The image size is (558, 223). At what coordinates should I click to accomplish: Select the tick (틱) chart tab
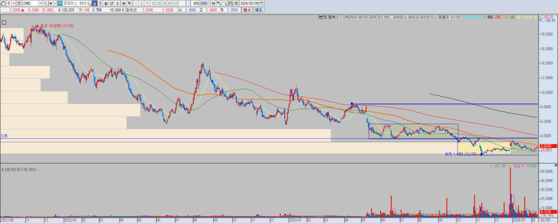click(129, 3)
